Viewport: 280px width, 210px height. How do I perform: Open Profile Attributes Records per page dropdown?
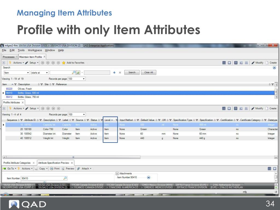pos(84,115)
